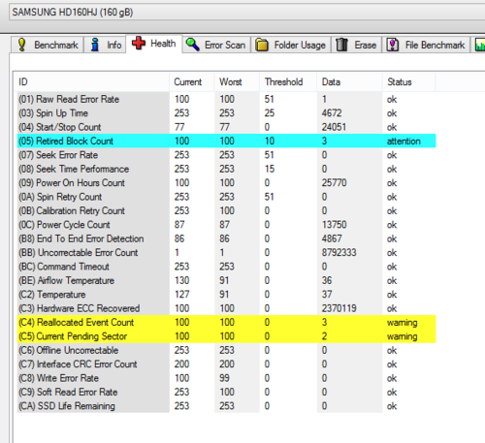Click the 4672 Spin Up Time data value
The height and width of the screenshot is (443, 485).
(332, 113)
